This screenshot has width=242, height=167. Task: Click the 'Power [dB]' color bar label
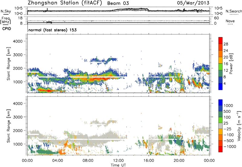pos(231,64)
